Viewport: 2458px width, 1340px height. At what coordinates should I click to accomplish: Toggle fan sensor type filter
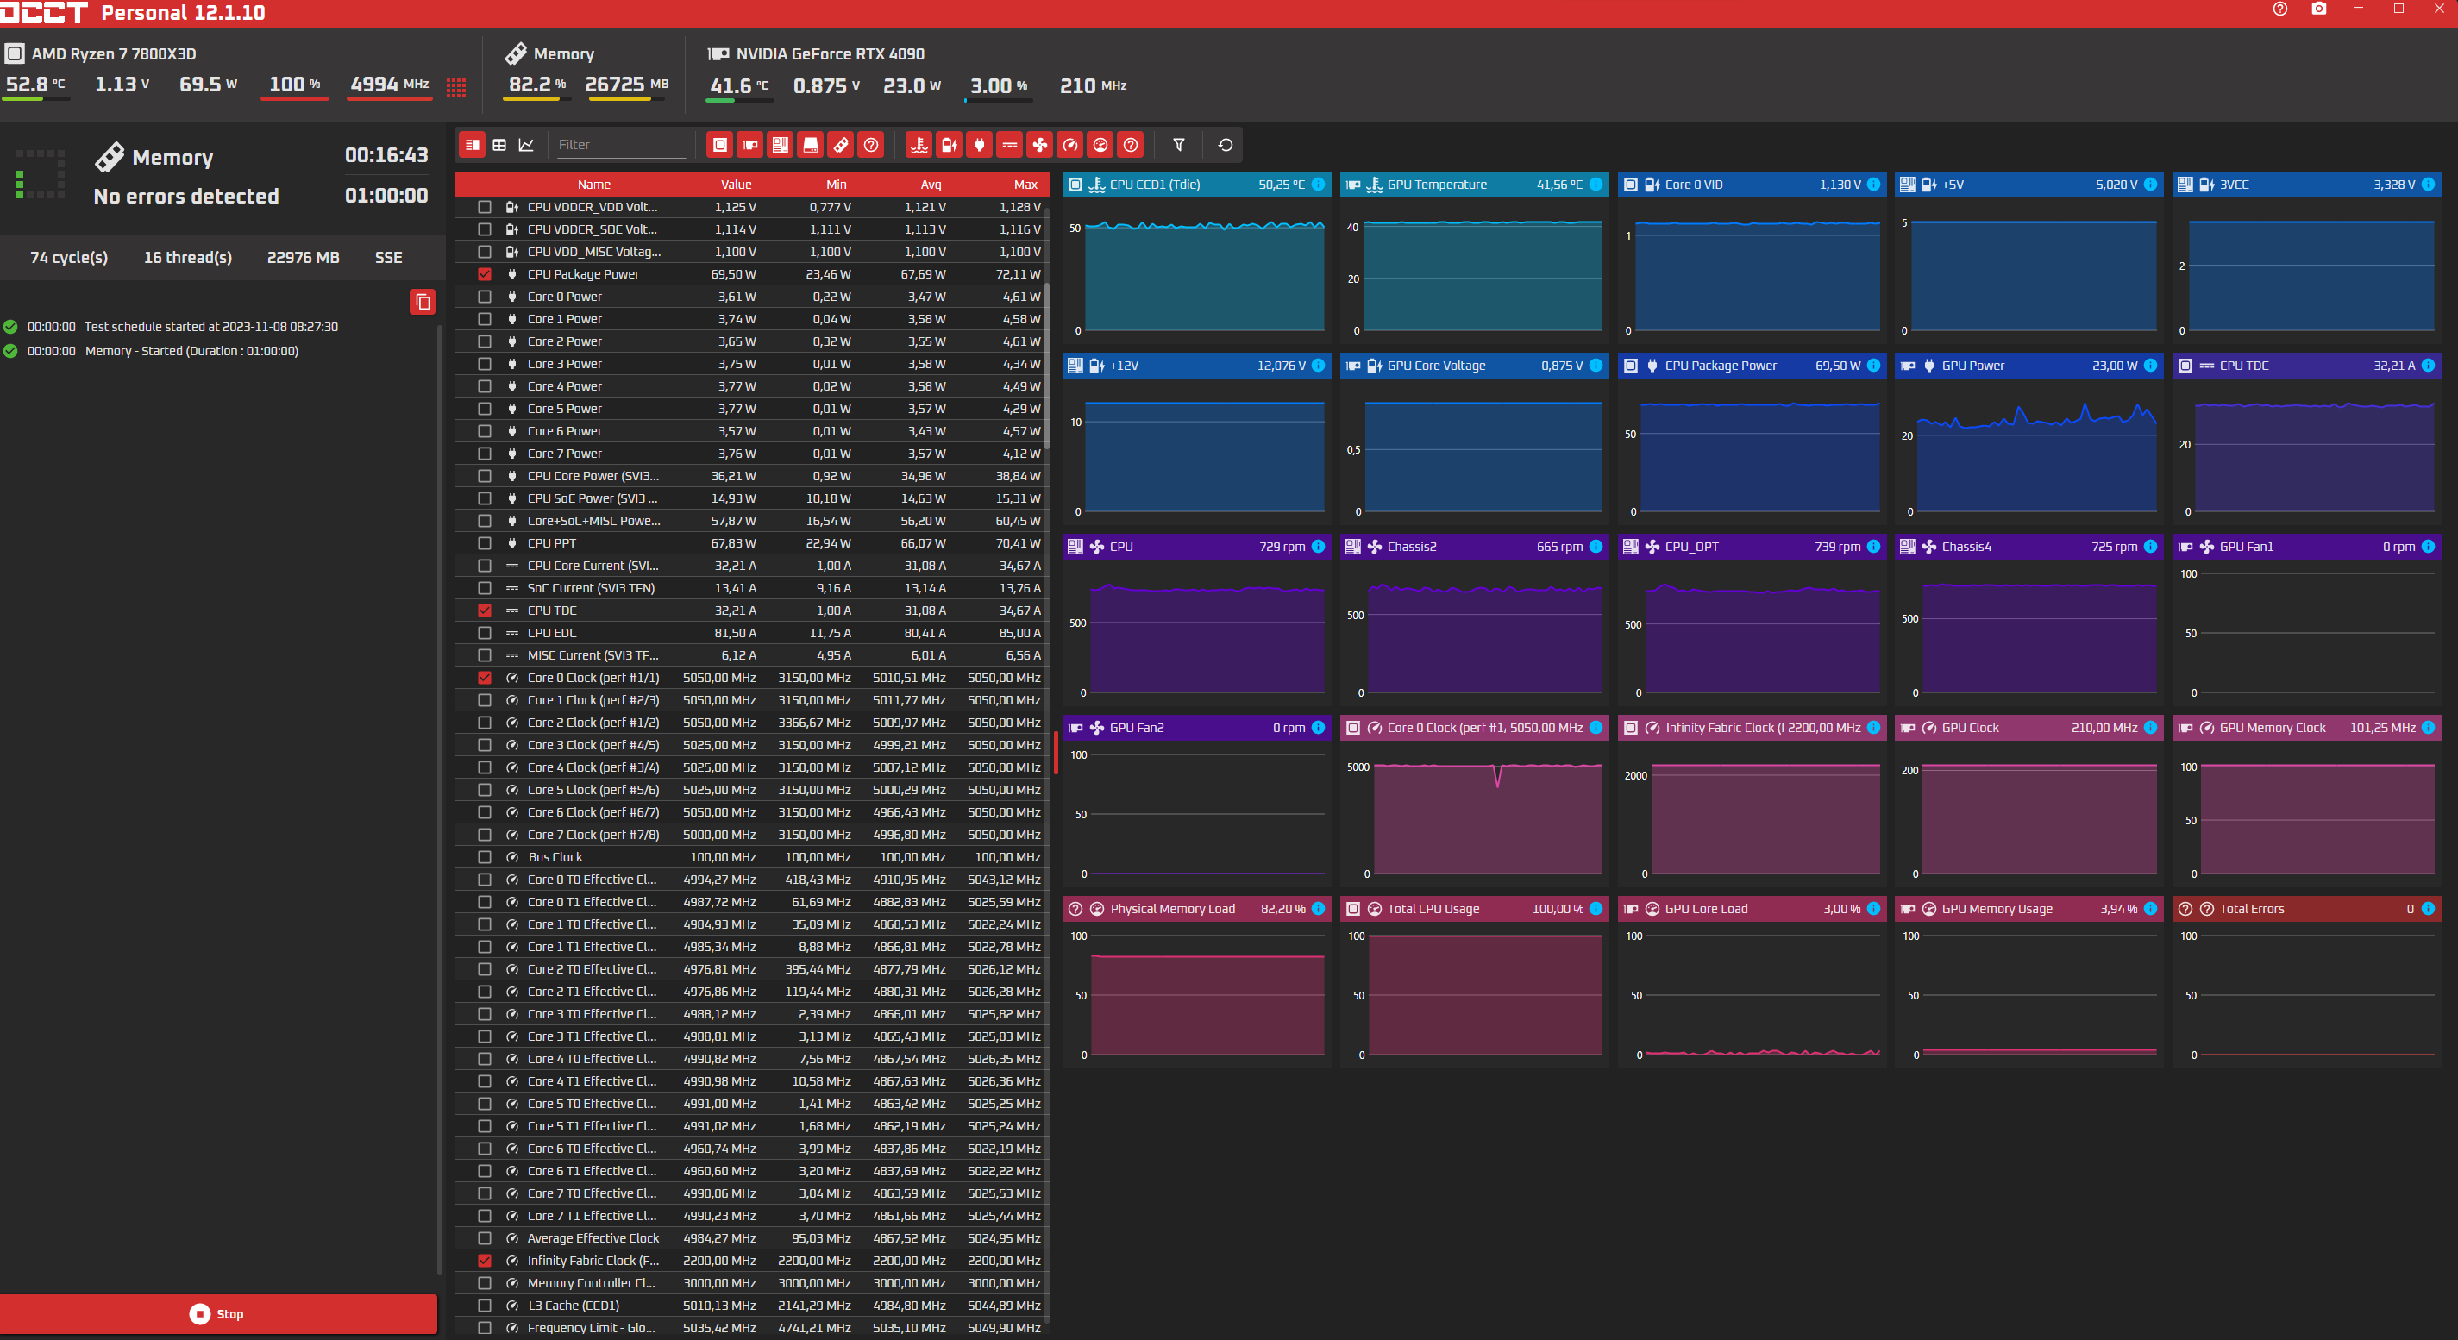click(x=1040, y=145)
